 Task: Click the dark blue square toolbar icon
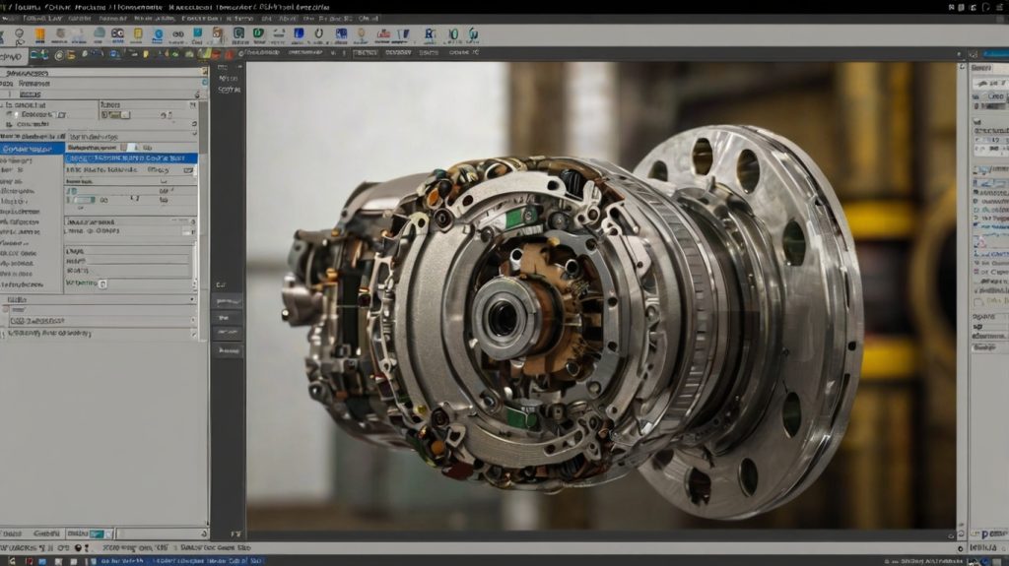(x=299, y=34)
